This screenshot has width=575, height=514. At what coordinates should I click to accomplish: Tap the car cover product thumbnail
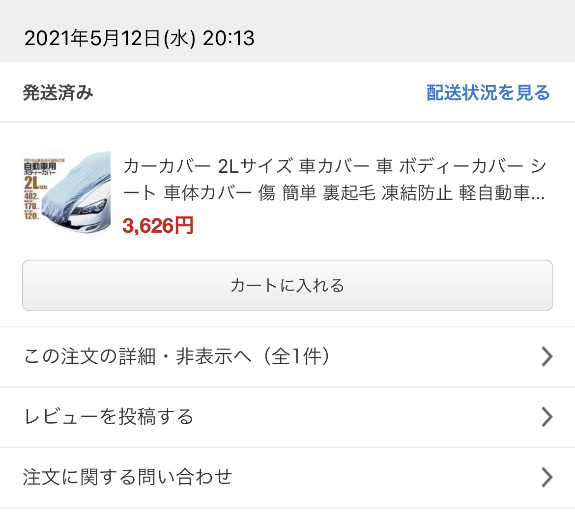(x=67, y=192)
